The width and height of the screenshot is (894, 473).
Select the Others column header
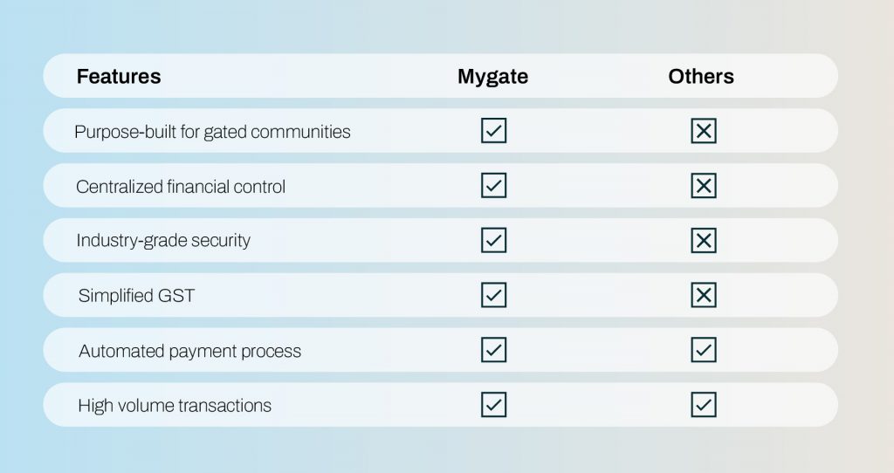(x=701, y=76)
